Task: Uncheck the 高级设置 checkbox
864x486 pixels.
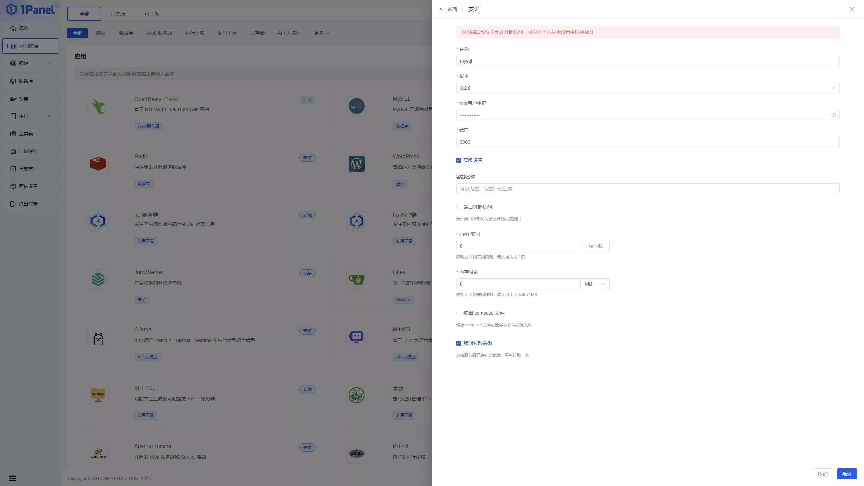Action: 459,160
